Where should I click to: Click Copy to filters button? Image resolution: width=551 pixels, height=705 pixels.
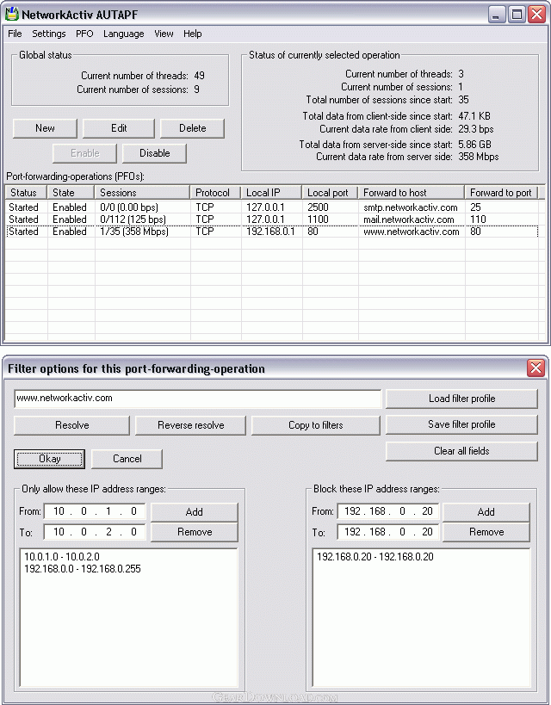[x=316, y=425]
